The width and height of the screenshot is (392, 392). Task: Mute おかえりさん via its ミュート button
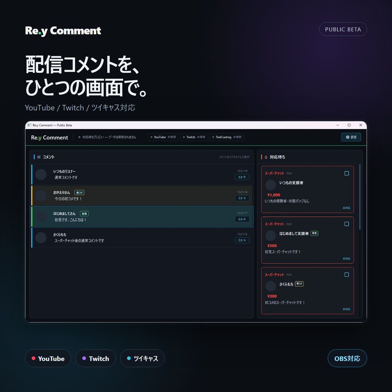click(242, 198)
